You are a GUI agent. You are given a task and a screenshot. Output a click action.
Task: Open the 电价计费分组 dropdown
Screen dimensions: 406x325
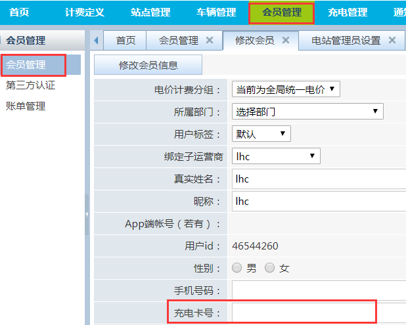click(x=286, y=89)
